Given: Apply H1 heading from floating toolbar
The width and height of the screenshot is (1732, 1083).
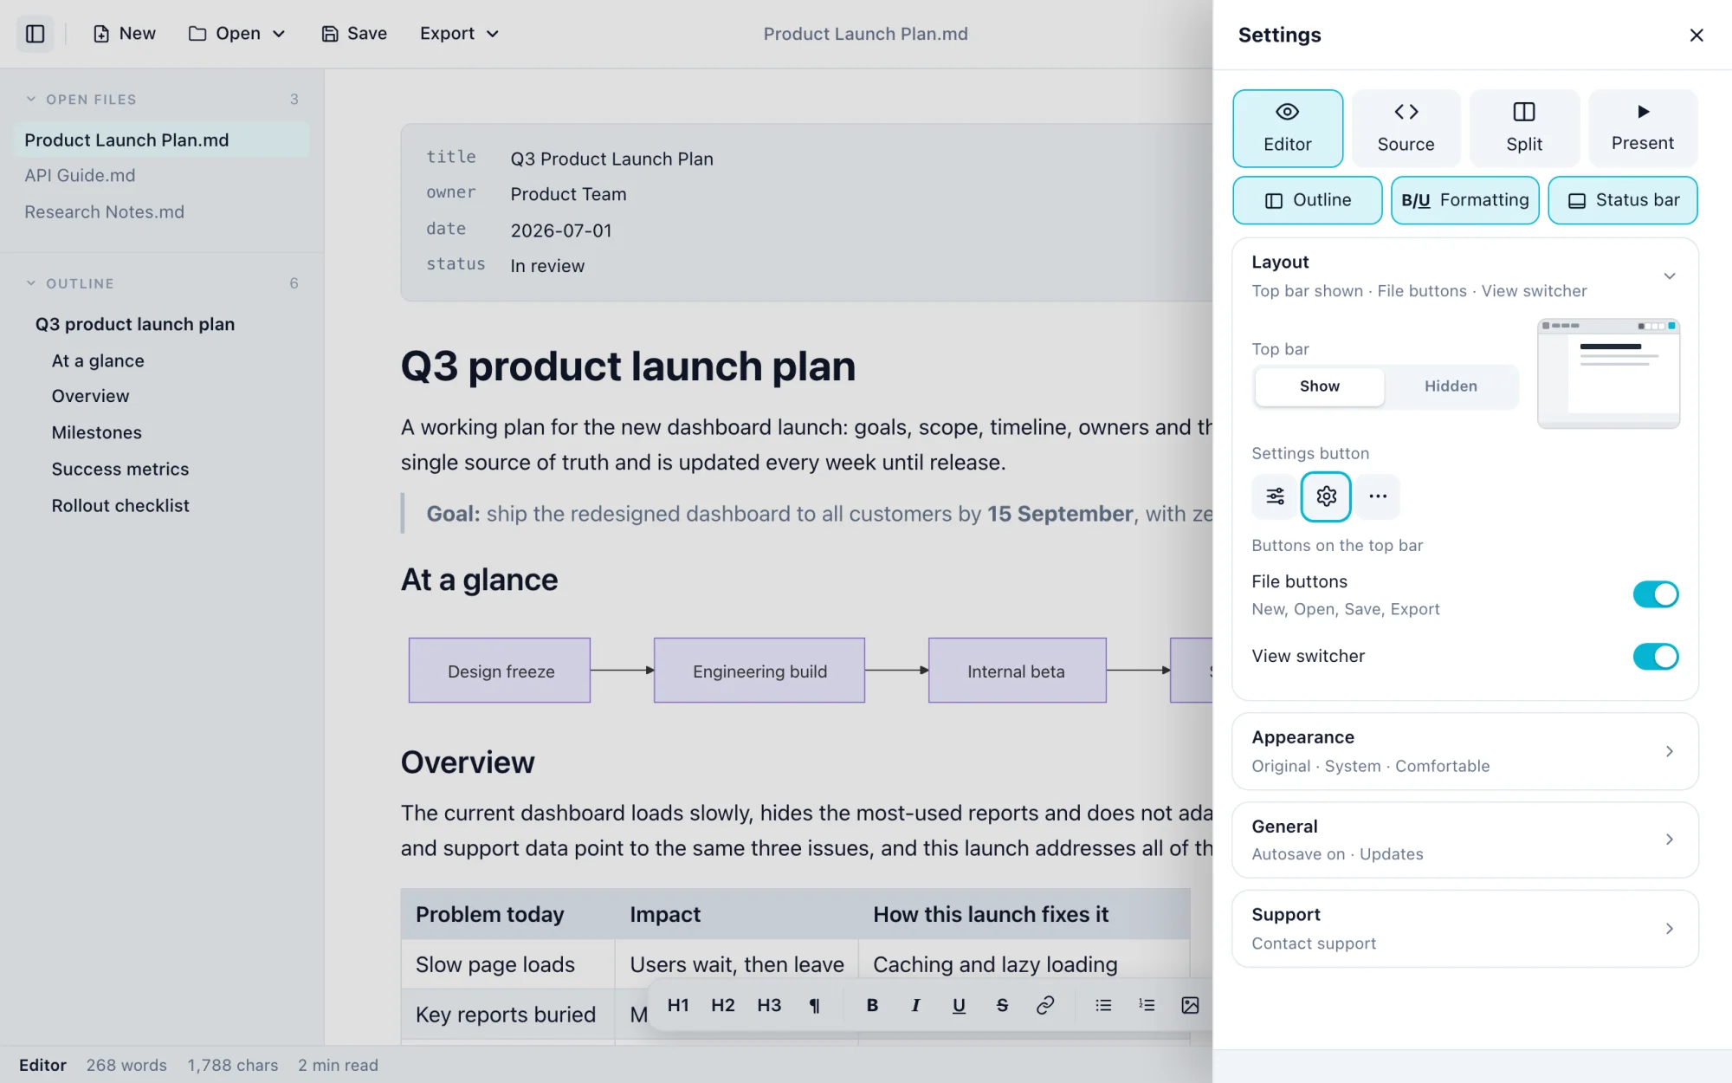Looking at the screenshot, I should (x=678, y=1005).
